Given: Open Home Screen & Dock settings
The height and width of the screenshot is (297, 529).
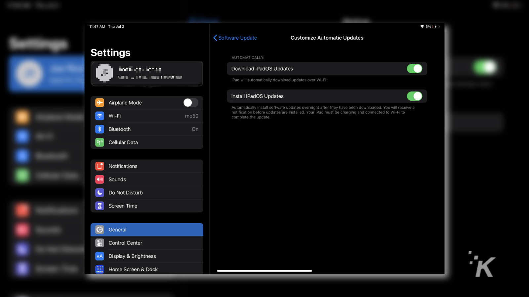Looking at the screenshot, I should tap(147, 269).
